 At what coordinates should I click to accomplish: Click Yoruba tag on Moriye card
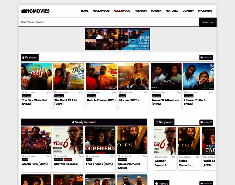click(122, 96)
